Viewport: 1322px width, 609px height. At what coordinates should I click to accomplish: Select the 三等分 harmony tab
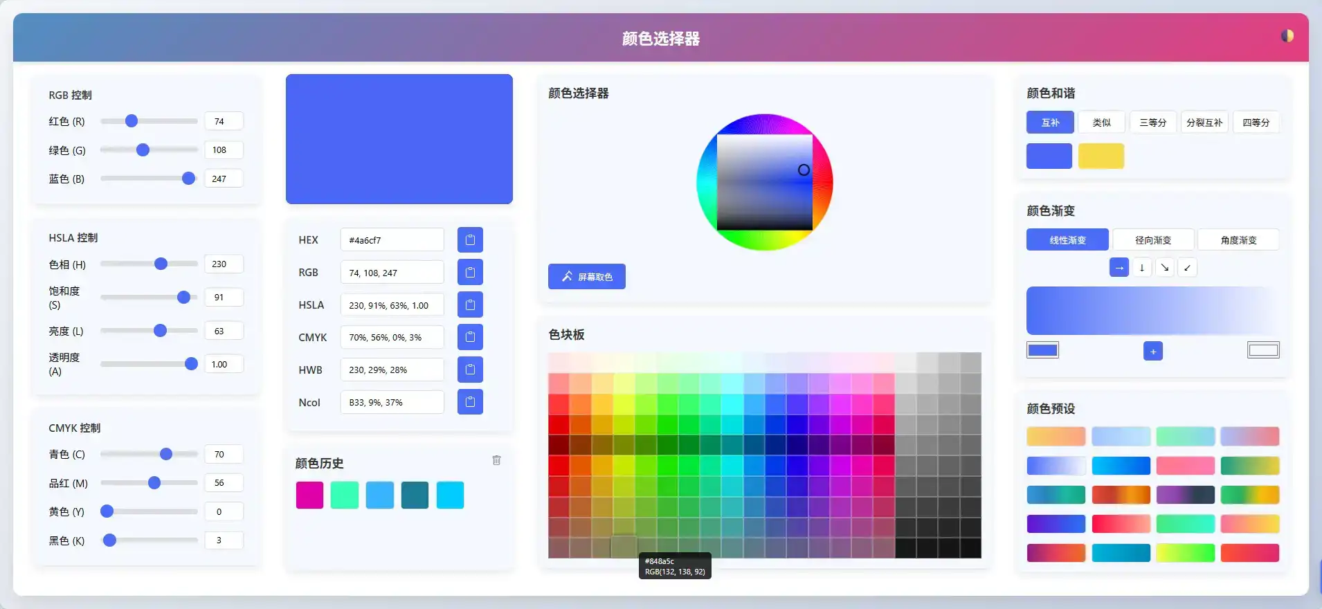coord(1153,122)
